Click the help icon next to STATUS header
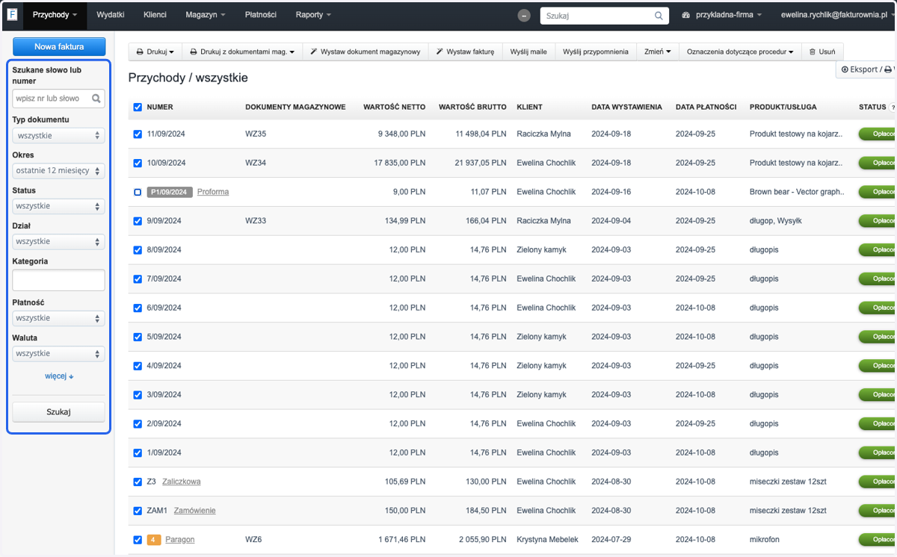 [892, 108]
